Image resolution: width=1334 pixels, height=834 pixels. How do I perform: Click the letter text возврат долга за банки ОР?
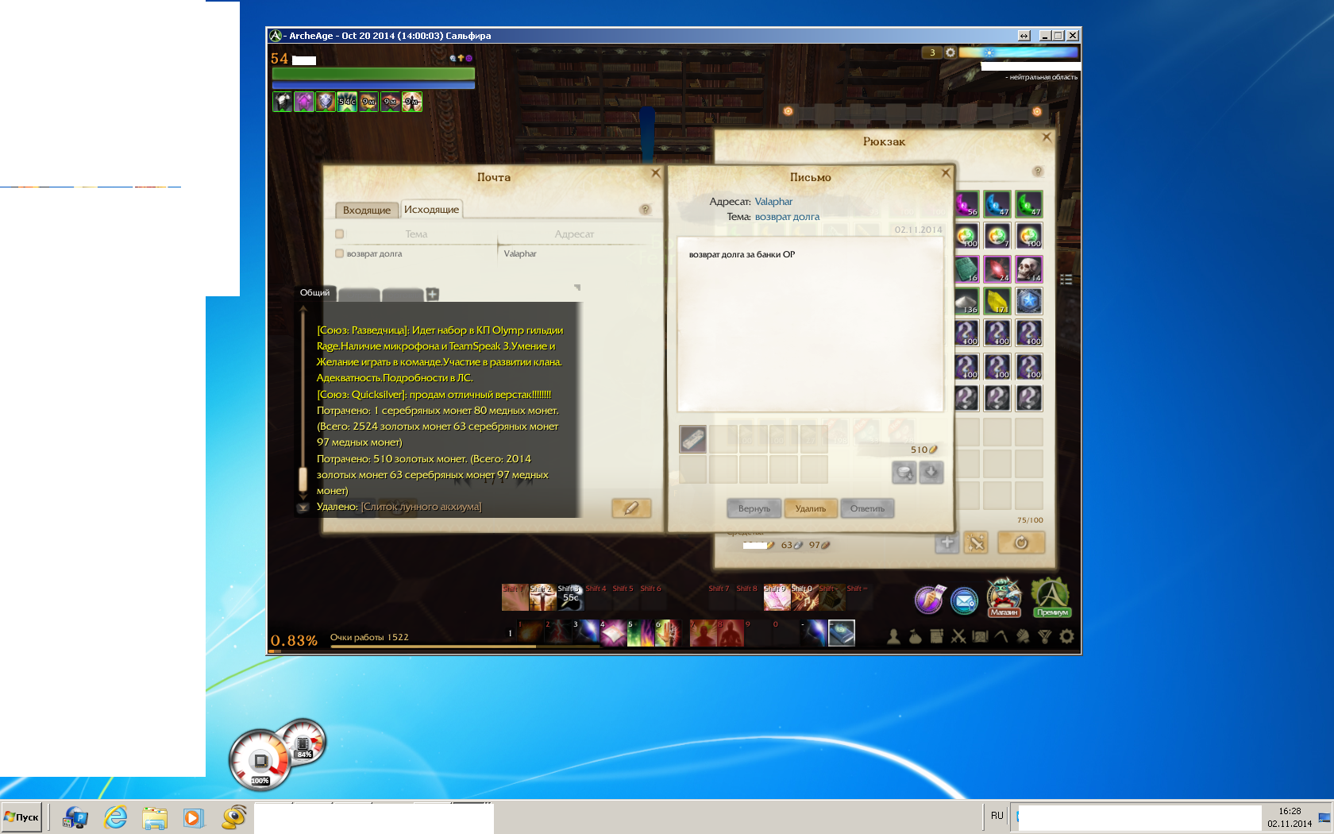pos(742,255)
